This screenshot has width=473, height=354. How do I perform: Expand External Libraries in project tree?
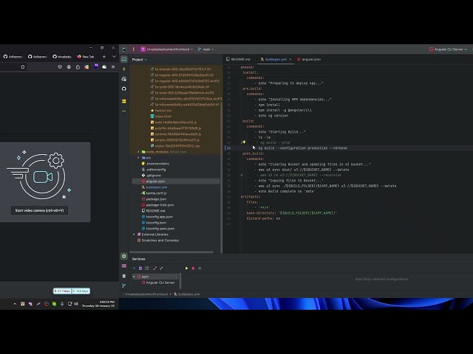tap(134, 235)
